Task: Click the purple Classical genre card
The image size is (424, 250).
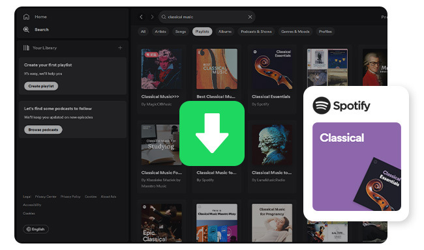Action: pyautogui.click(x=357, y=167)
